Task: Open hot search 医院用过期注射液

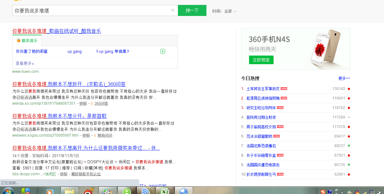Action: click(x=261, y=117)
